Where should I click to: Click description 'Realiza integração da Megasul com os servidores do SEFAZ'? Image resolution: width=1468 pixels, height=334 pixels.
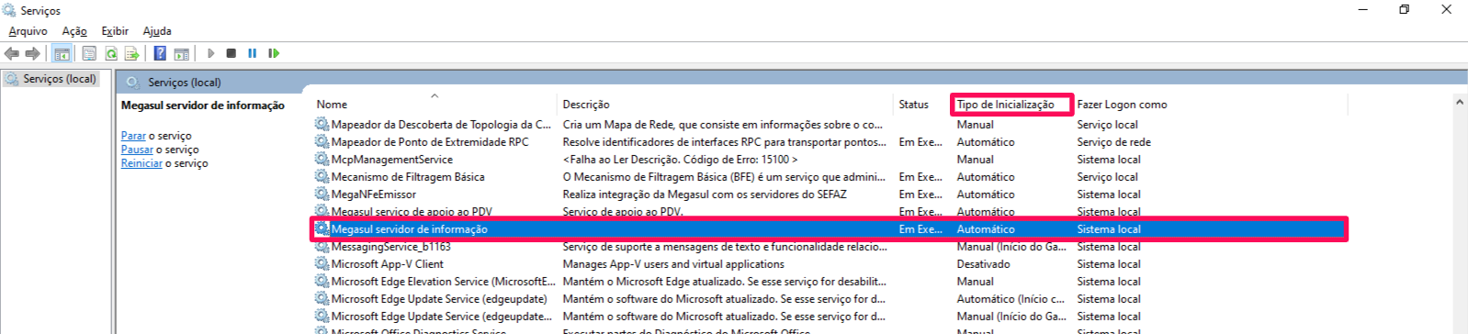tap(705, 195)
